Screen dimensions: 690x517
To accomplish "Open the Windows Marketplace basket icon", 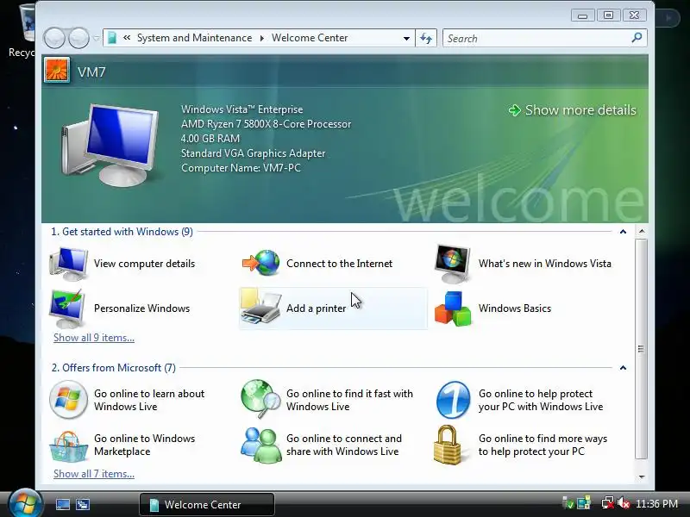I will tap(69, 445).
